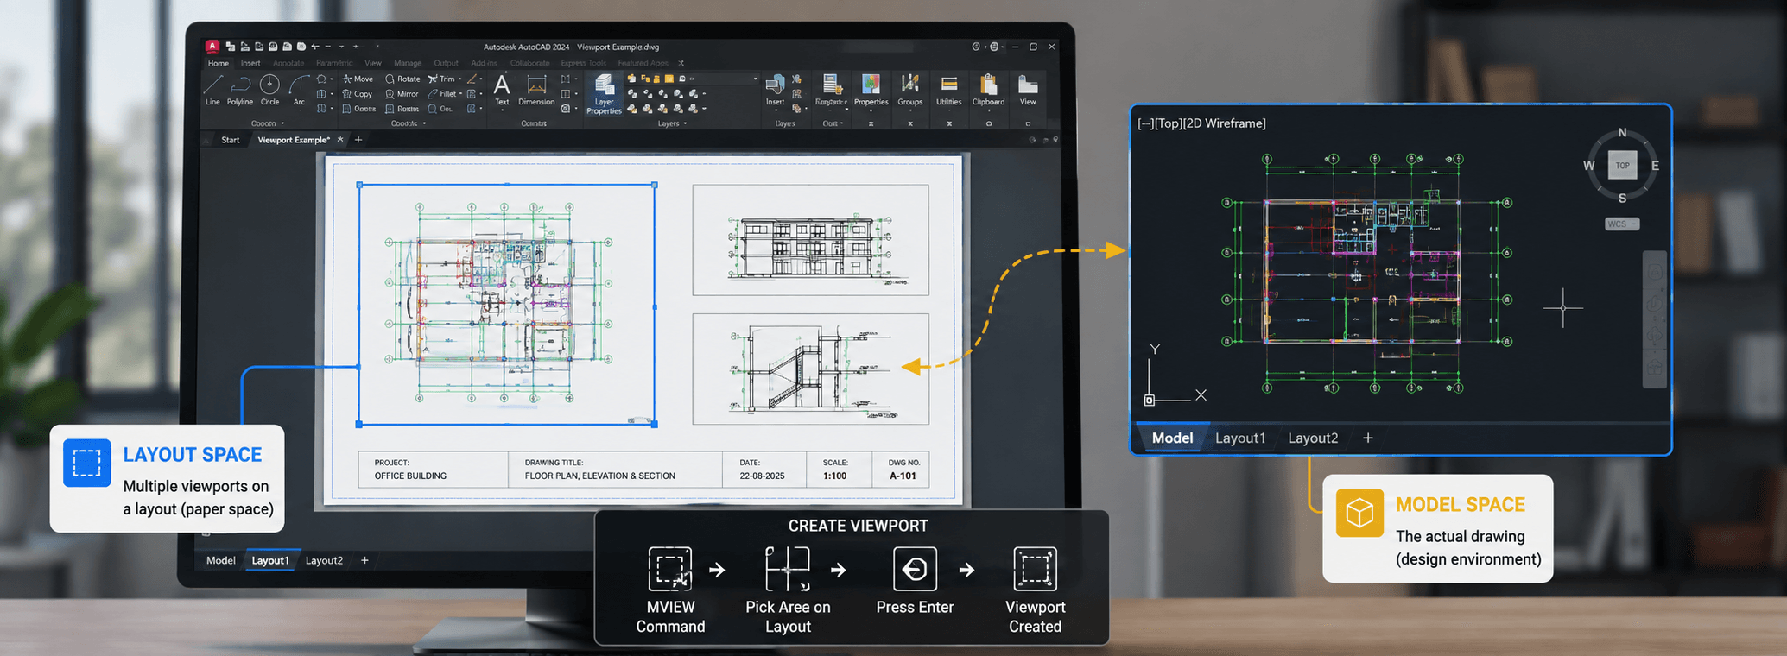The image size is (1787, 656).
Task: Expand the Trim tool dropdown arrow
Action: (x=460, y=79)
